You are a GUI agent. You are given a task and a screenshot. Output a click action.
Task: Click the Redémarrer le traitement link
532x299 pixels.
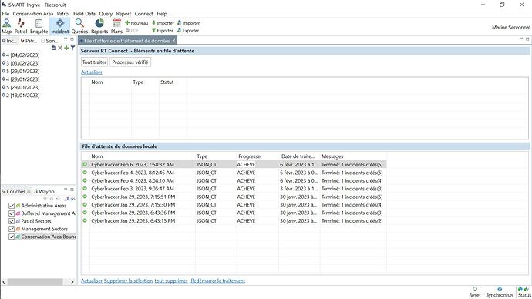point(218,281)
